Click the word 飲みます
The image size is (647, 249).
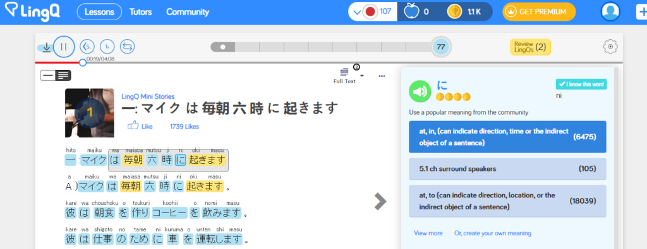[x=222, y=213]
